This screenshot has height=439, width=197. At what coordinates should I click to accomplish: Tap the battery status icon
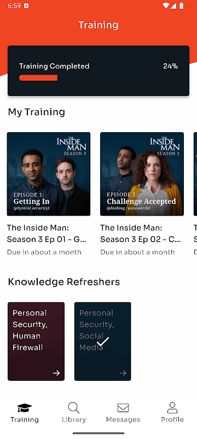click(x=182, y=5)
